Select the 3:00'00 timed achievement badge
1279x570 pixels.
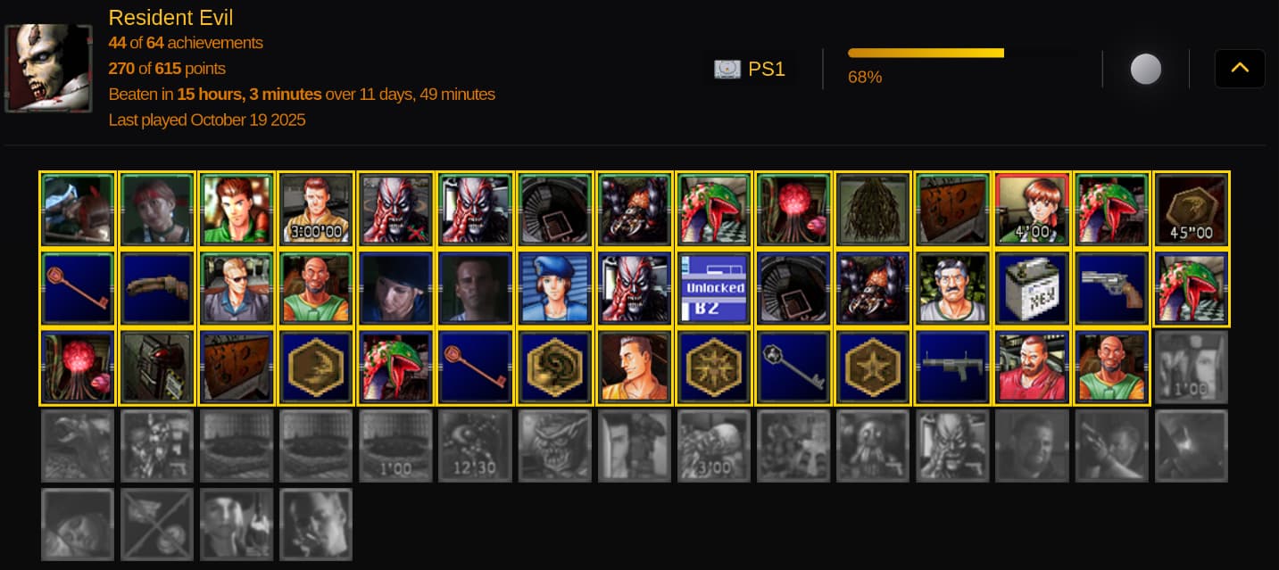316,210
